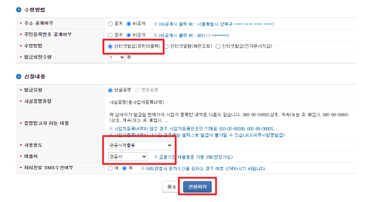Select 비공개 for 주민등록번호 공개여부
The width and height of the screenshot is (370, 202).
point(128,35)
